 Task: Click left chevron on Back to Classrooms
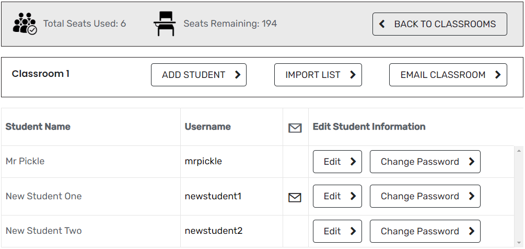click(x=382, y=24)
